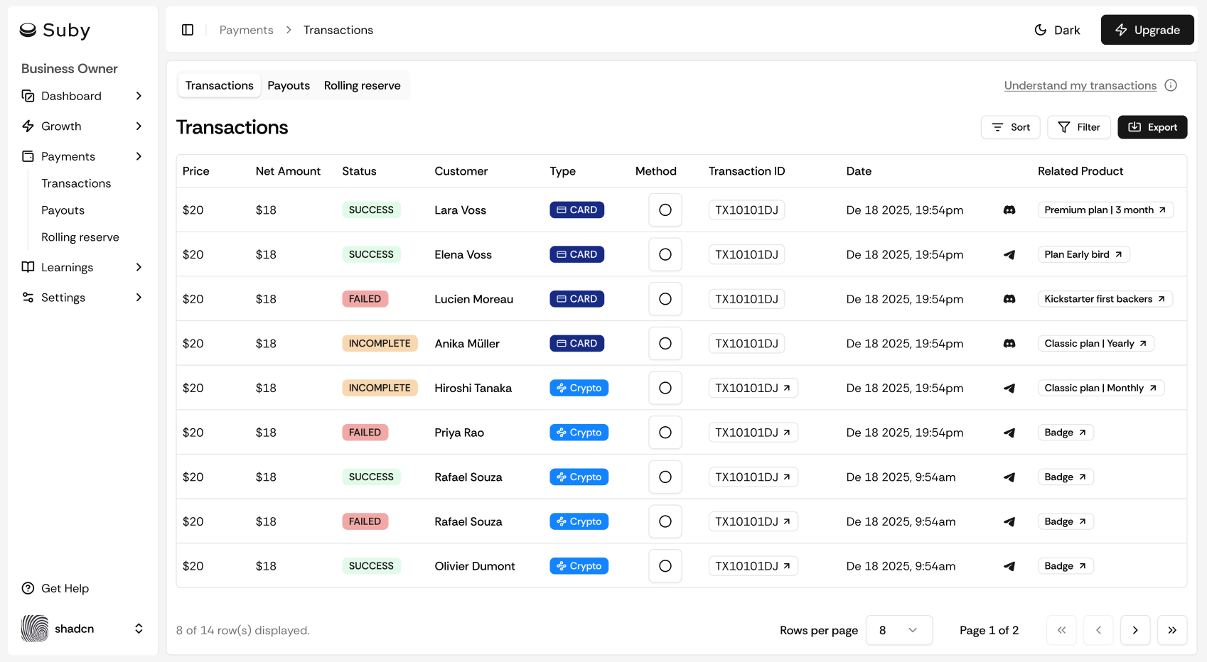Select the method circle for Olivier Dumont
The height and width of the screenshot is (662, 1207).
point(665,566)
